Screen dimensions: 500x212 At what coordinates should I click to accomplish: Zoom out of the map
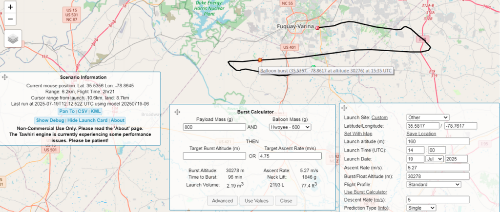11,19
